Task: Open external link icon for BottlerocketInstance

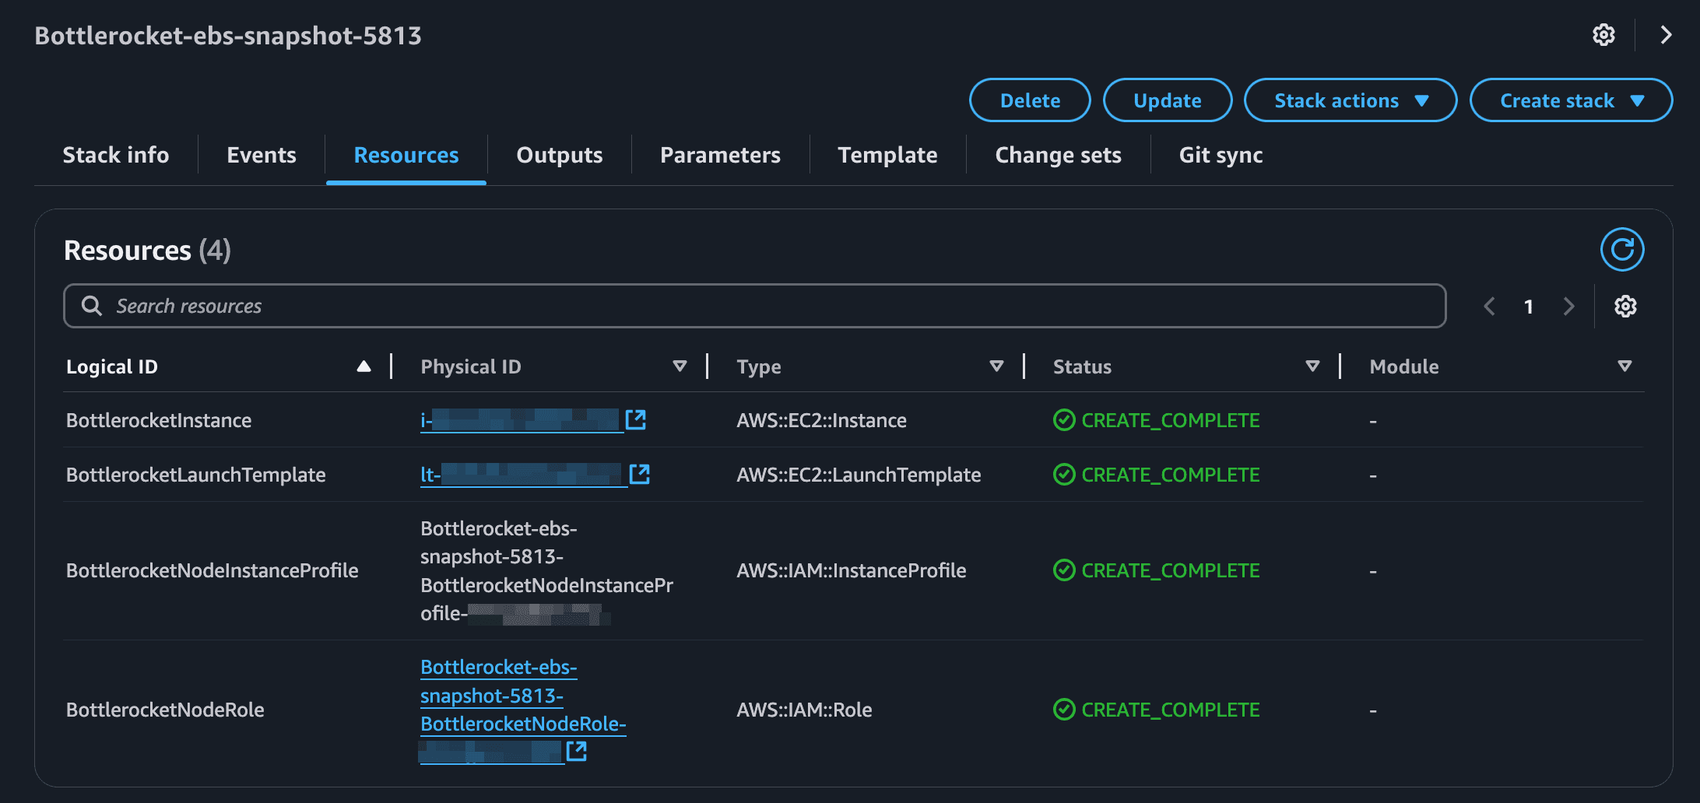Action: (x=636, y=419)
